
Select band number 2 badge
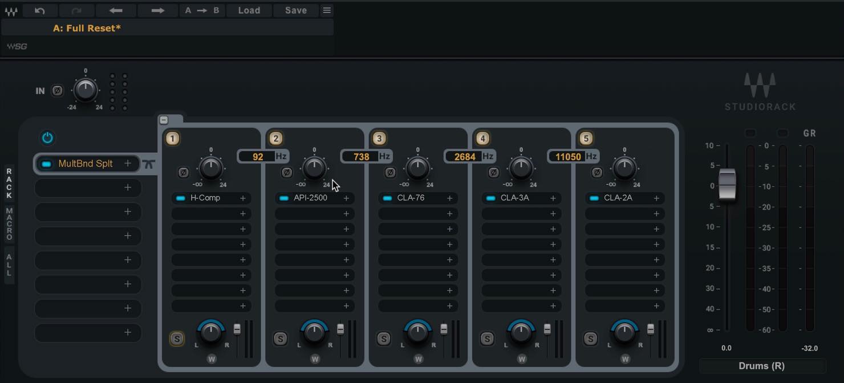coord(276,138)
